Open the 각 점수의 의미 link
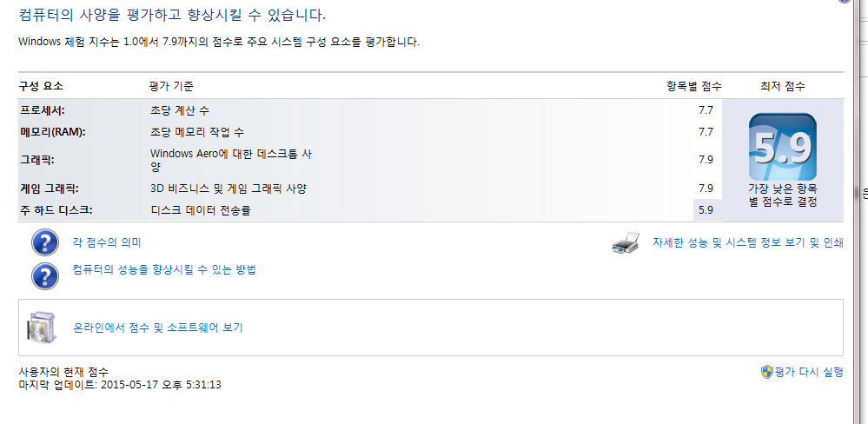 click(x=107, y=243)
